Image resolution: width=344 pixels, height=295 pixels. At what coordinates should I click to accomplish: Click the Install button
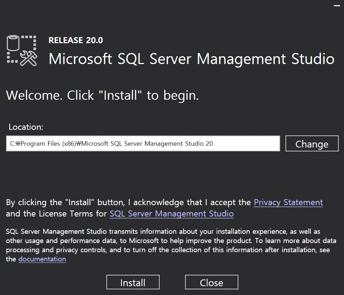point(133,282)
